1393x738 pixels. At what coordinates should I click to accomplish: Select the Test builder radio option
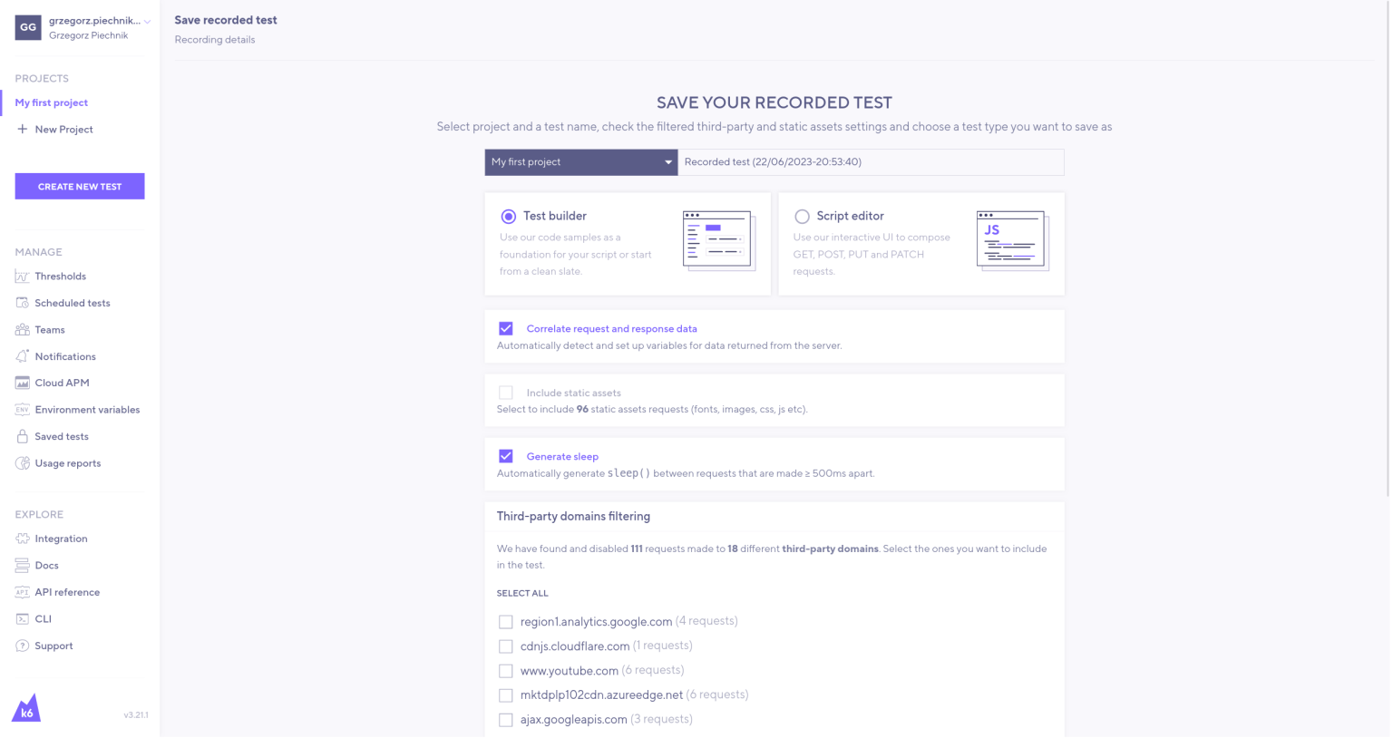[509, 217]
